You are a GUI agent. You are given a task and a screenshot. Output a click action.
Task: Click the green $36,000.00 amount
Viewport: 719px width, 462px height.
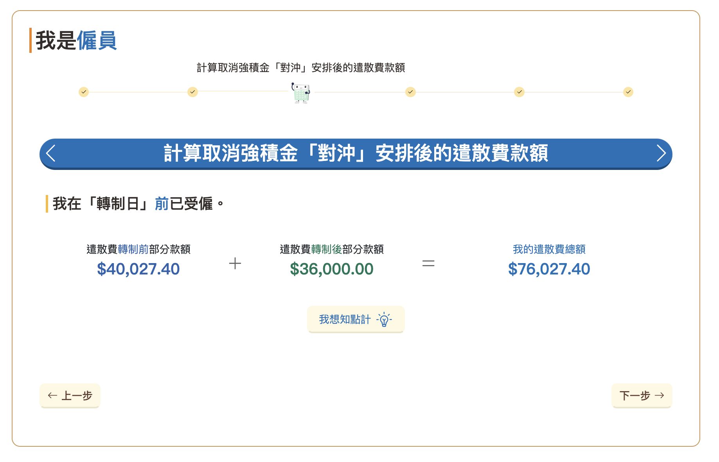tap(331, 269)
